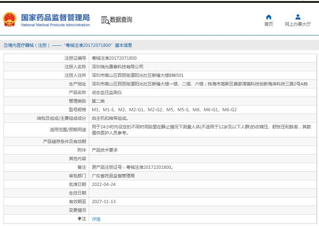The width and height of the screenshot is (319, 226).
Task: Select the approval date 2022-04-24
Action: point(103,185)
